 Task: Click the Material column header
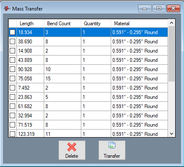click(139, 24)
